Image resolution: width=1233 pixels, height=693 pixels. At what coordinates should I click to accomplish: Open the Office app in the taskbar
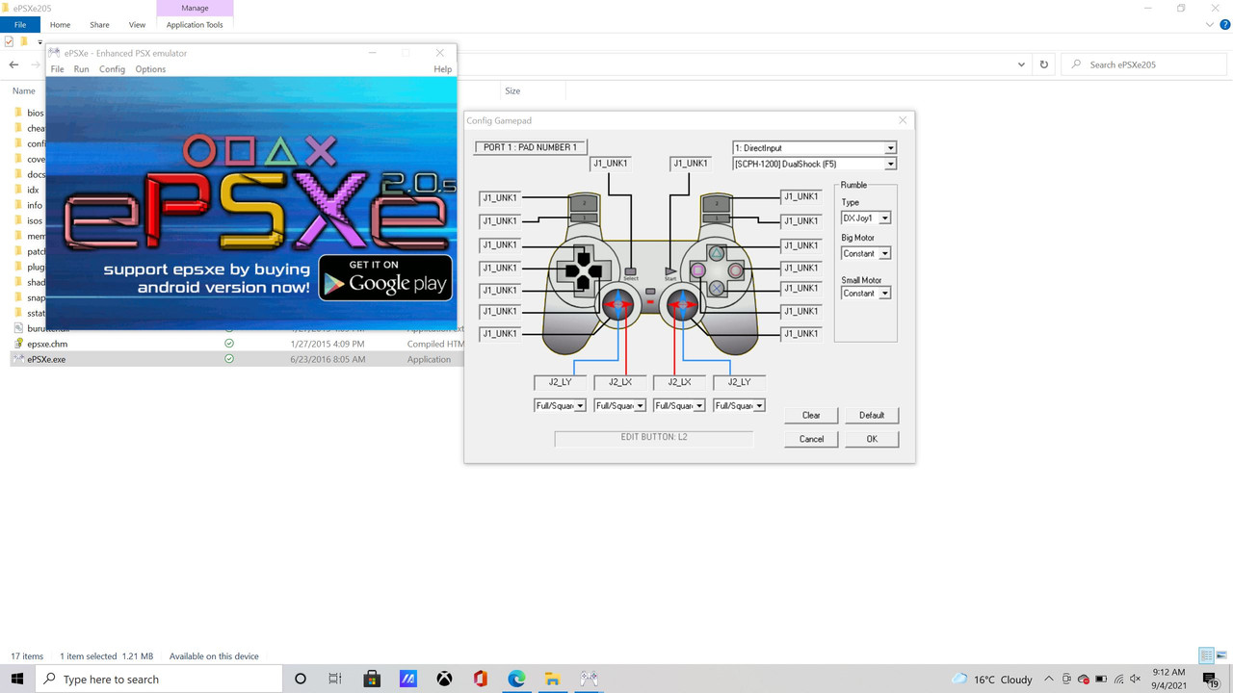pos(480,679)
